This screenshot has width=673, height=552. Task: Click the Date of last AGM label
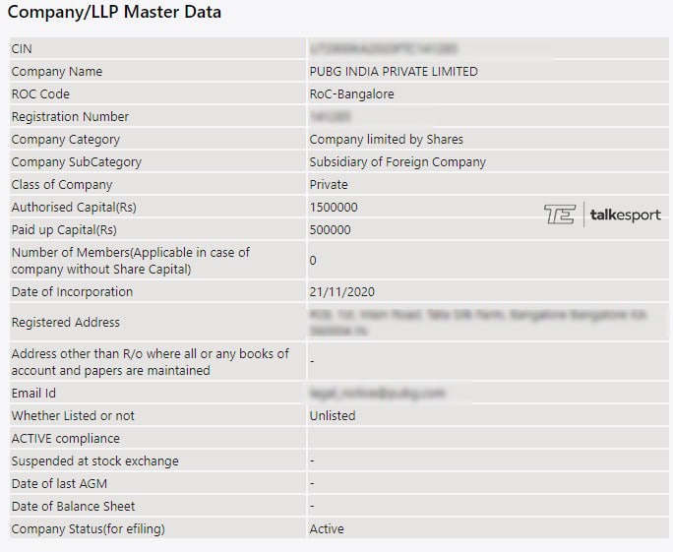(x=62, y=484)
